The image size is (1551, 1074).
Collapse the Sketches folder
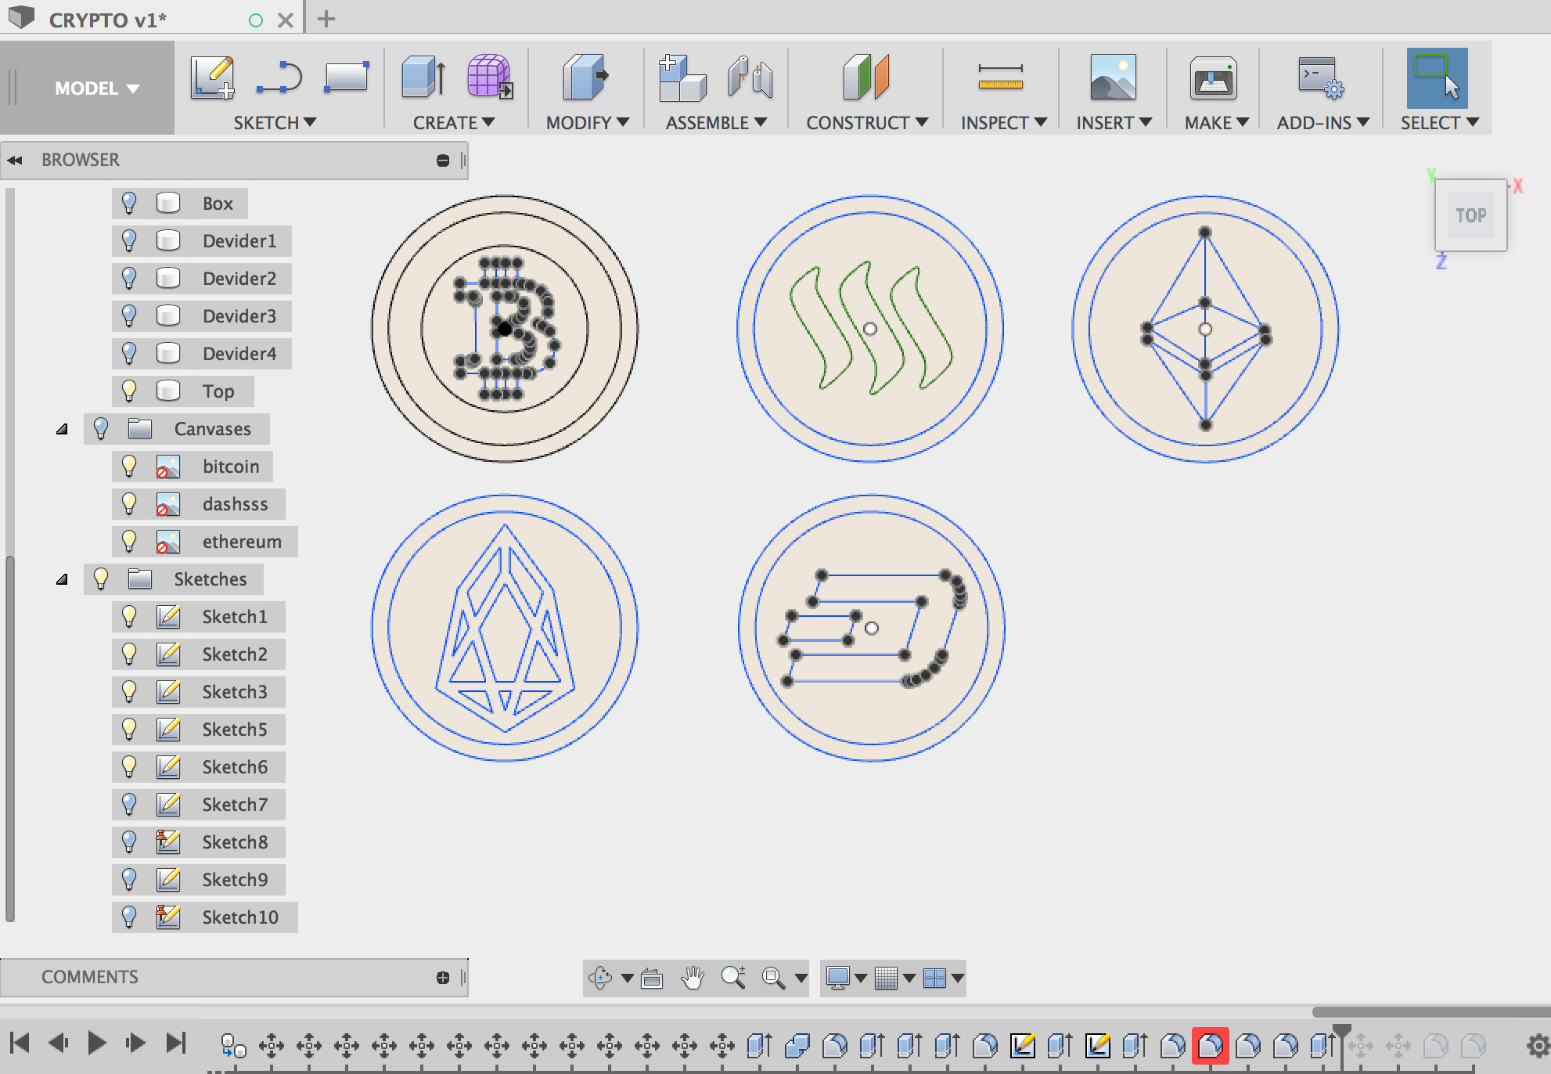pos(63,579)
